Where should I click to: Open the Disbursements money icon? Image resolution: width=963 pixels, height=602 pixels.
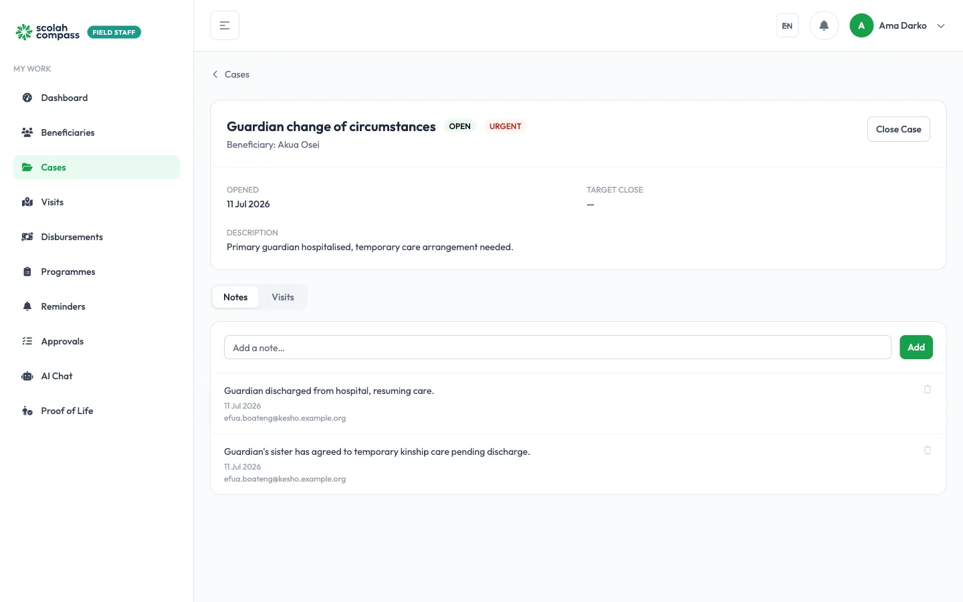(27, 237)
